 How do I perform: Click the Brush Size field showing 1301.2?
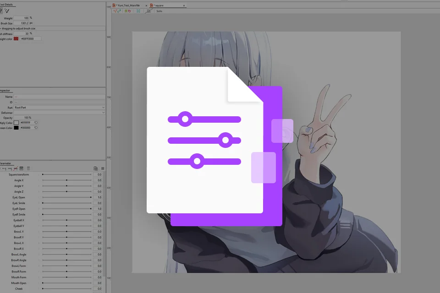22,23
